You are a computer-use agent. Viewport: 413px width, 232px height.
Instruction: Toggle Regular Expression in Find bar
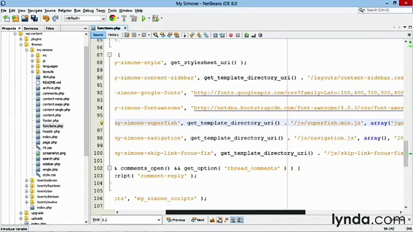(227, 220)
